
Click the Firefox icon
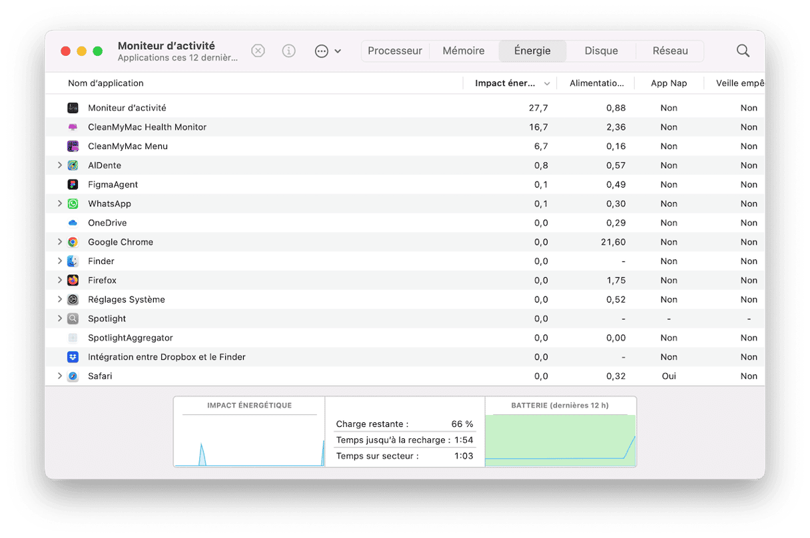[73, 281]
